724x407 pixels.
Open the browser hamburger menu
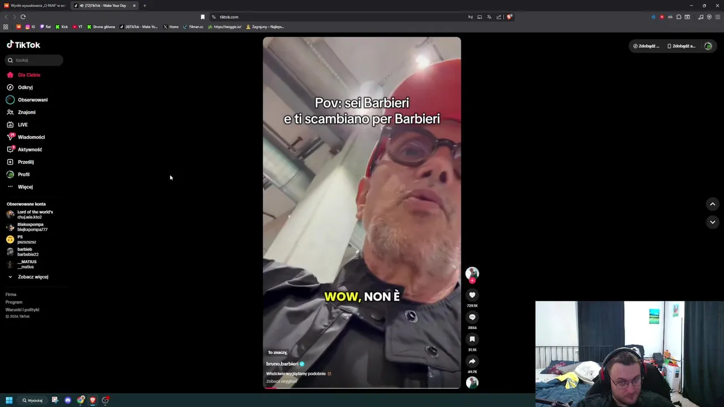coord(718,17)
